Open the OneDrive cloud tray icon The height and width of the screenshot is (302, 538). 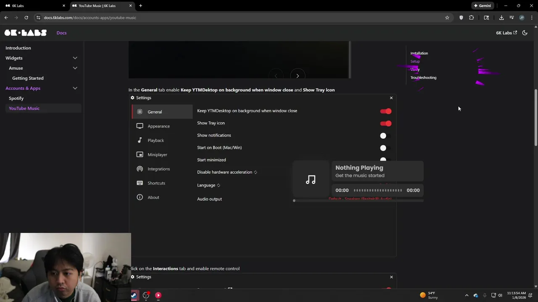click(x=476, y=295)
